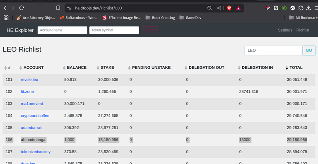Open Richlist in the top navigation
Image resolution: width=318 pixels, height=164 pixels.
click(x=303, y=30)
